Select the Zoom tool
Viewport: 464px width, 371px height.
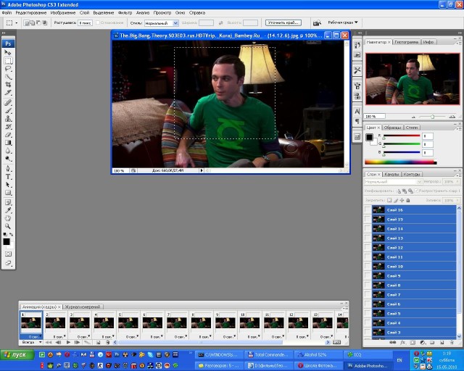point(8,226)
